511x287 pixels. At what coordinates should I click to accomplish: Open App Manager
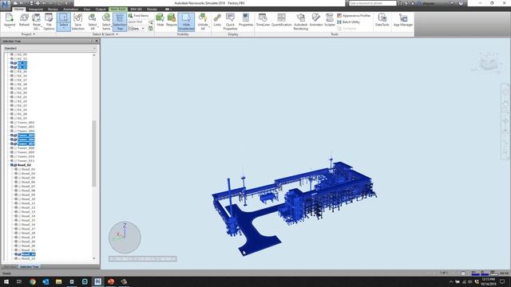tap(402, 20)
